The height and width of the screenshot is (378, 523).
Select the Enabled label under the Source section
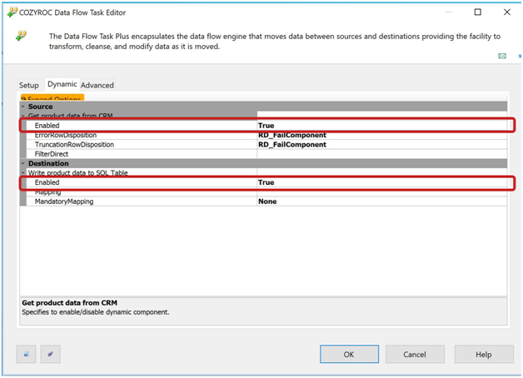[47, 126]
